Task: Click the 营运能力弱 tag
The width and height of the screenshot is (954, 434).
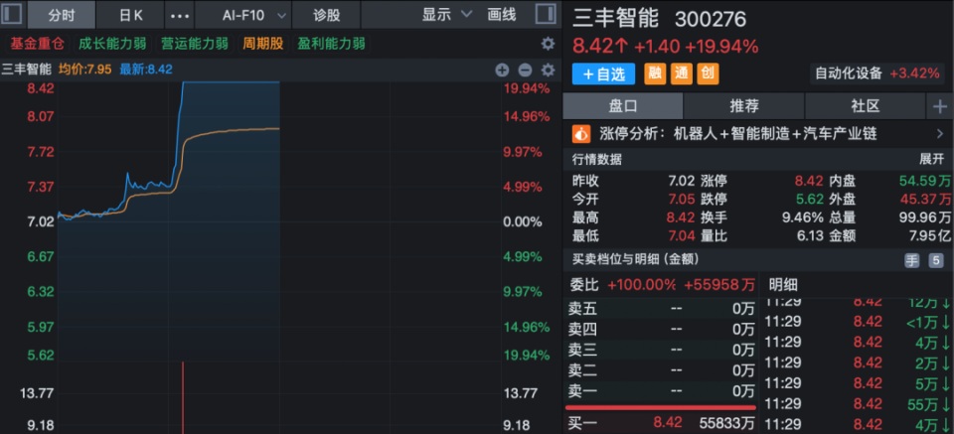Action: point(195,44)
